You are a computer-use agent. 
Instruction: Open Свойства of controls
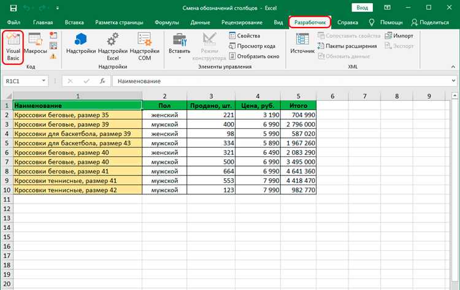(244, 36)
